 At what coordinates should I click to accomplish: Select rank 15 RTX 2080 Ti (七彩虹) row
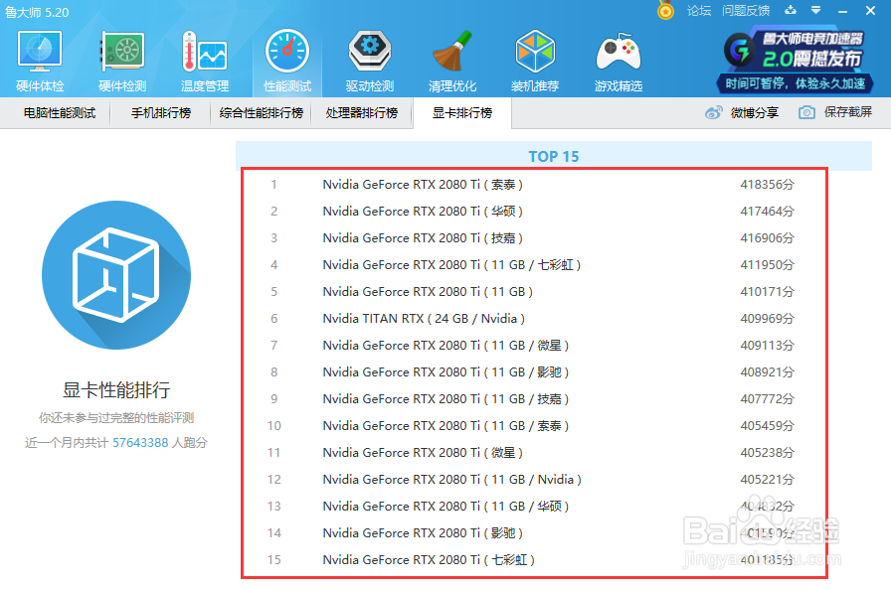tap(534, 560)
